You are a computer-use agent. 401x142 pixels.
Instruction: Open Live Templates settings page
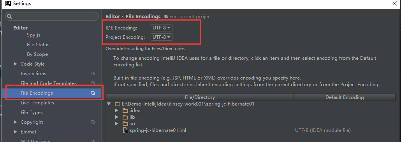(37, 103)
